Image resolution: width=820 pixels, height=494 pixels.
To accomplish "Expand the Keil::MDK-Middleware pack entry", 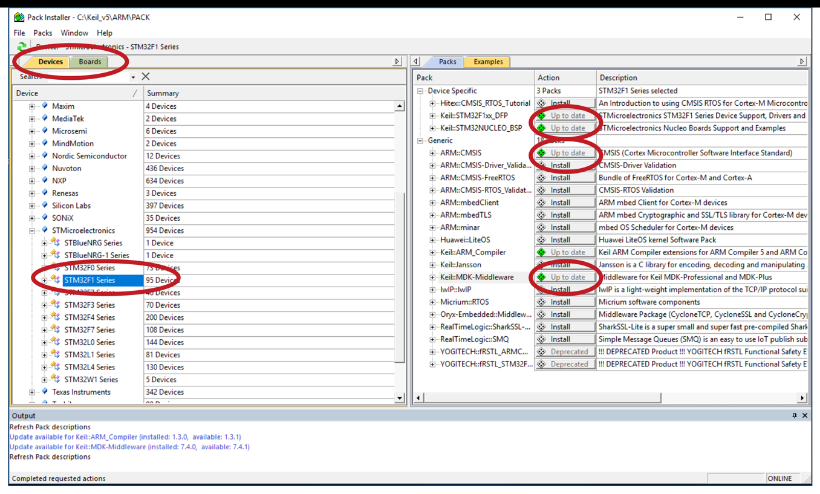I will (x=432, y=277).
